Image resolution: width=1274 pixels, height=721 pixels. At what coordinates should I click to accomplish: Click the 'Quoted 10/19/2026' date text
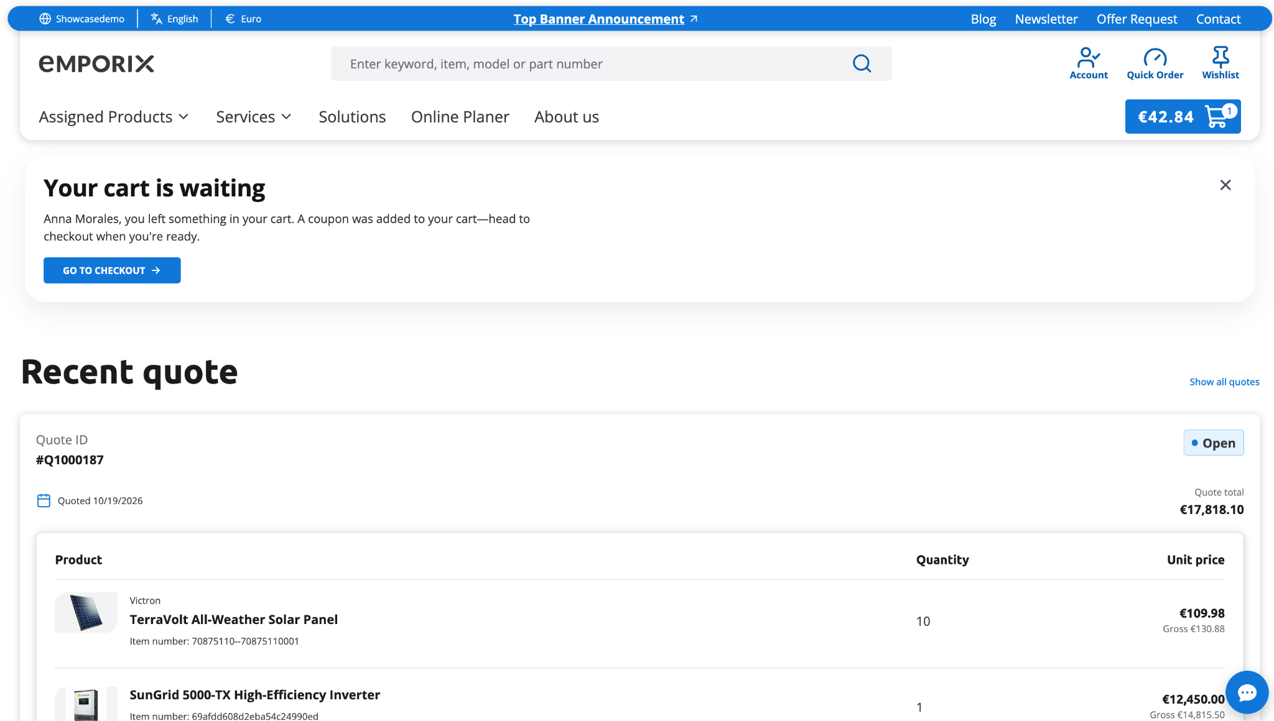pos(100,500)
